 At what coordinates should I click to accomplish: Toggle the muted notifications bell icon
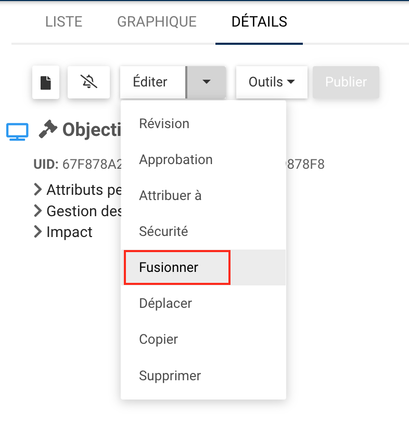pyautogui.click(x=88, y=82)
